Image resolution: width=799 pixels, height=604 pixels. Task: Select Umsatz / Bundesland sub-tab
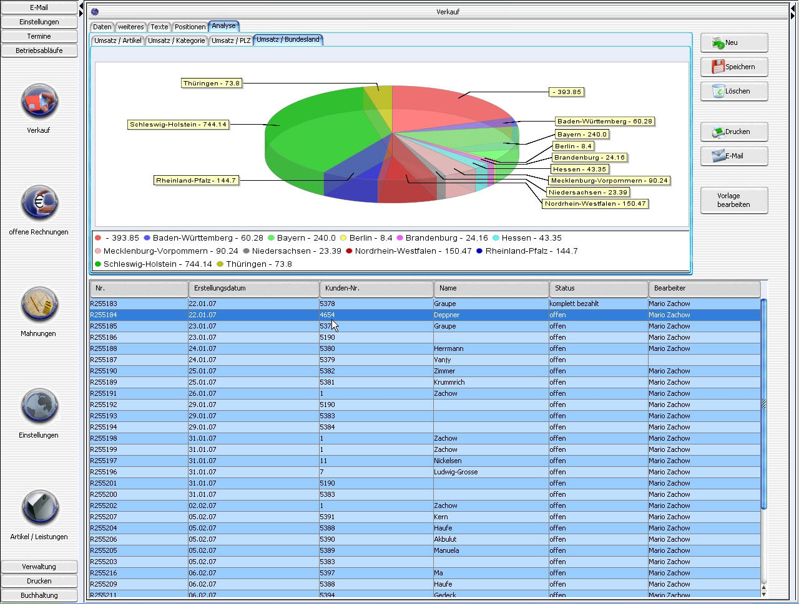pyautogui.click(x=288, y=39)
